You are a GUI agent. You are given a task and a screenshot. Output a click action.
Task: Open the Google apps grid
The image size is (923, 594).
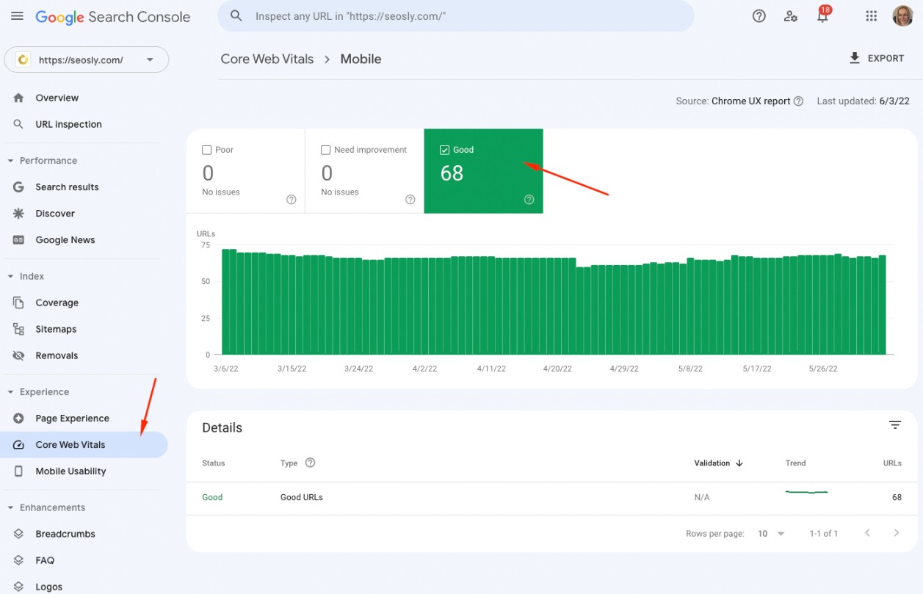(872, 16)
